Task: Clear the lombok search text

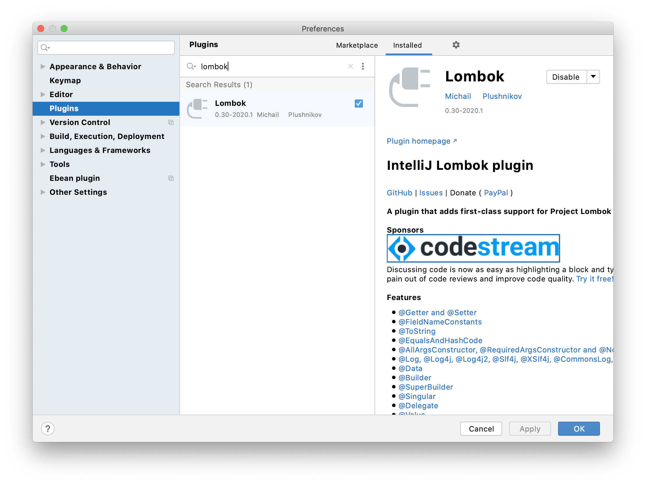Action: pyautogui.click(x=350, y=67)
